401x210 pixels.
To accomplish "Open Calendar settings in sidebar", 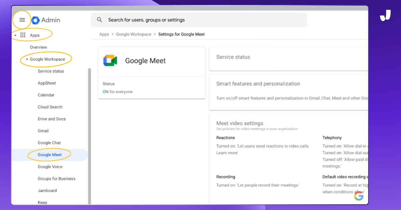I will [x=46, y=95].
